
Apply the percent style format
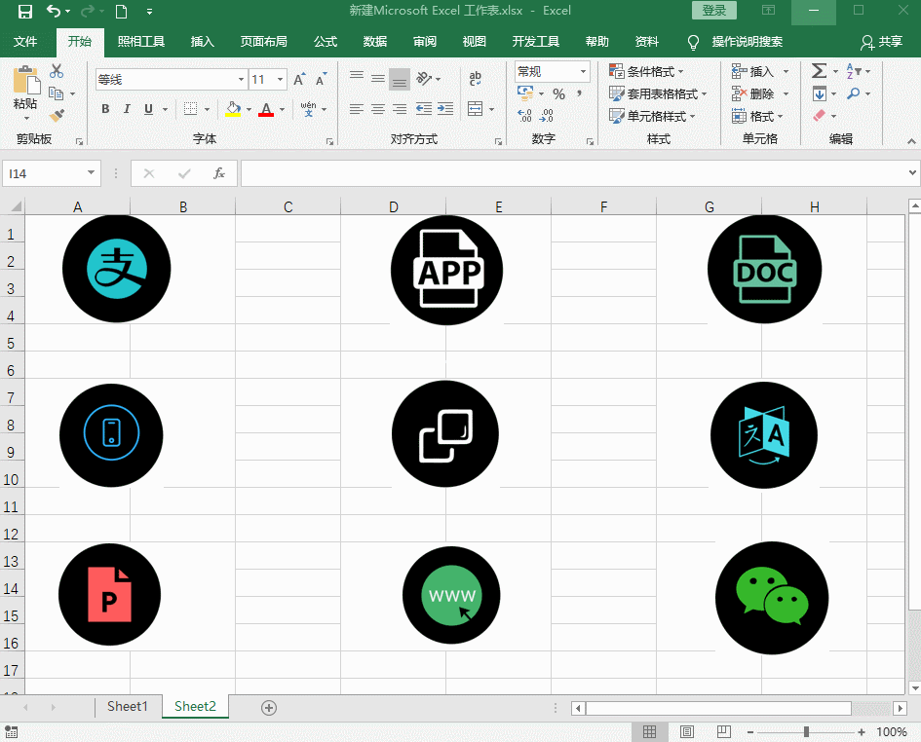pyautogui.click(x=558, y=94)
